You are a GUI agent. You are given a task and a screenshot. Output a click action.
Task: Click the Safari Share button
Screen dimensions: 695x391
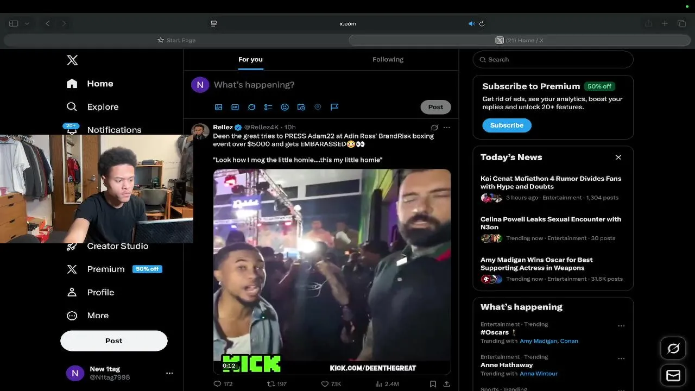648,23
